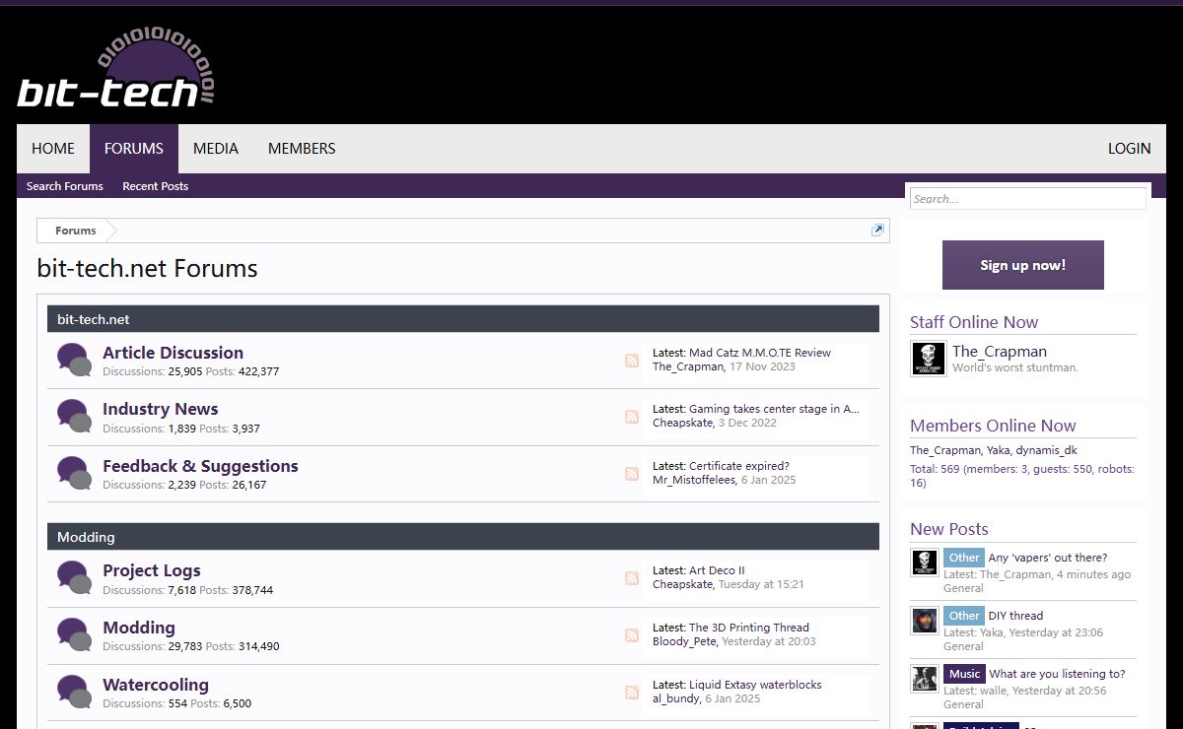Open Liquid Extasy waterblocks thread

click(x=755, y=685)
